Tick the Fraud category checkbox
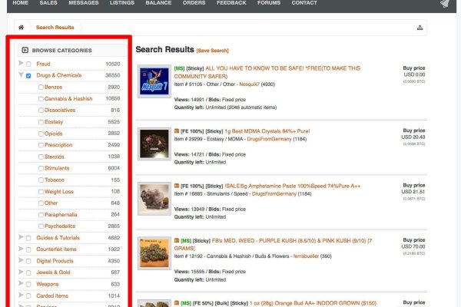Image resolution: width=461 pixels, height=307 pixels. (x=28, y=64)
